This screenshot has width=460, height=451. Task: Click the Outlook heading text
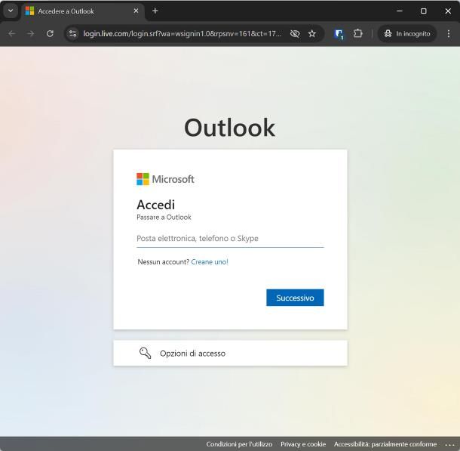pyautogui.click(x=230, y=128)
